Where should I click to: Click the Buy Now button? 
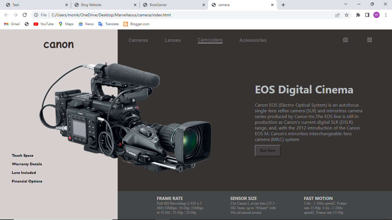tap(268, 151)
